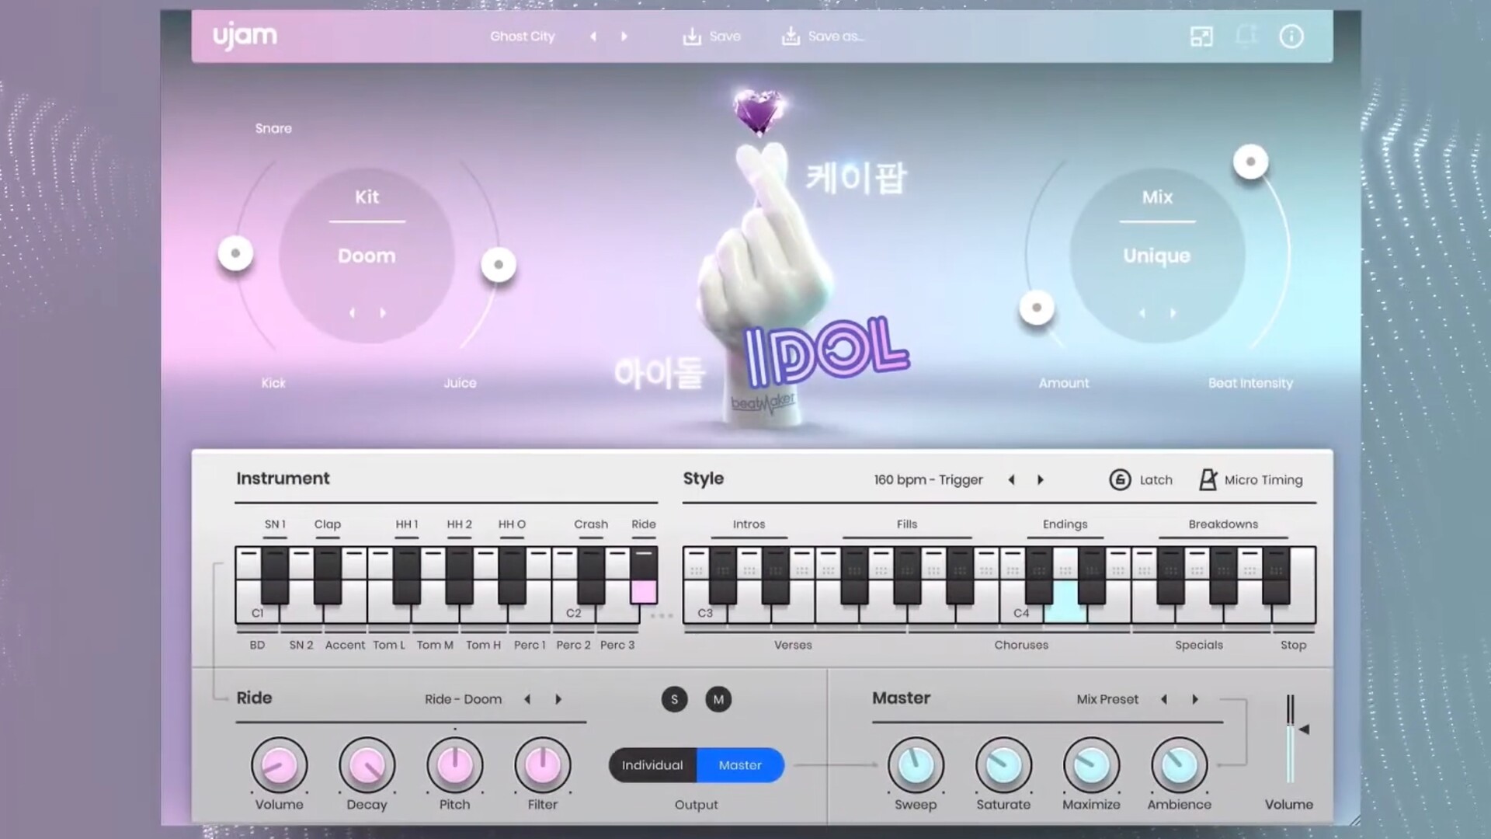
Task: Click the master Volume fader
Action: coord(1290,738)
